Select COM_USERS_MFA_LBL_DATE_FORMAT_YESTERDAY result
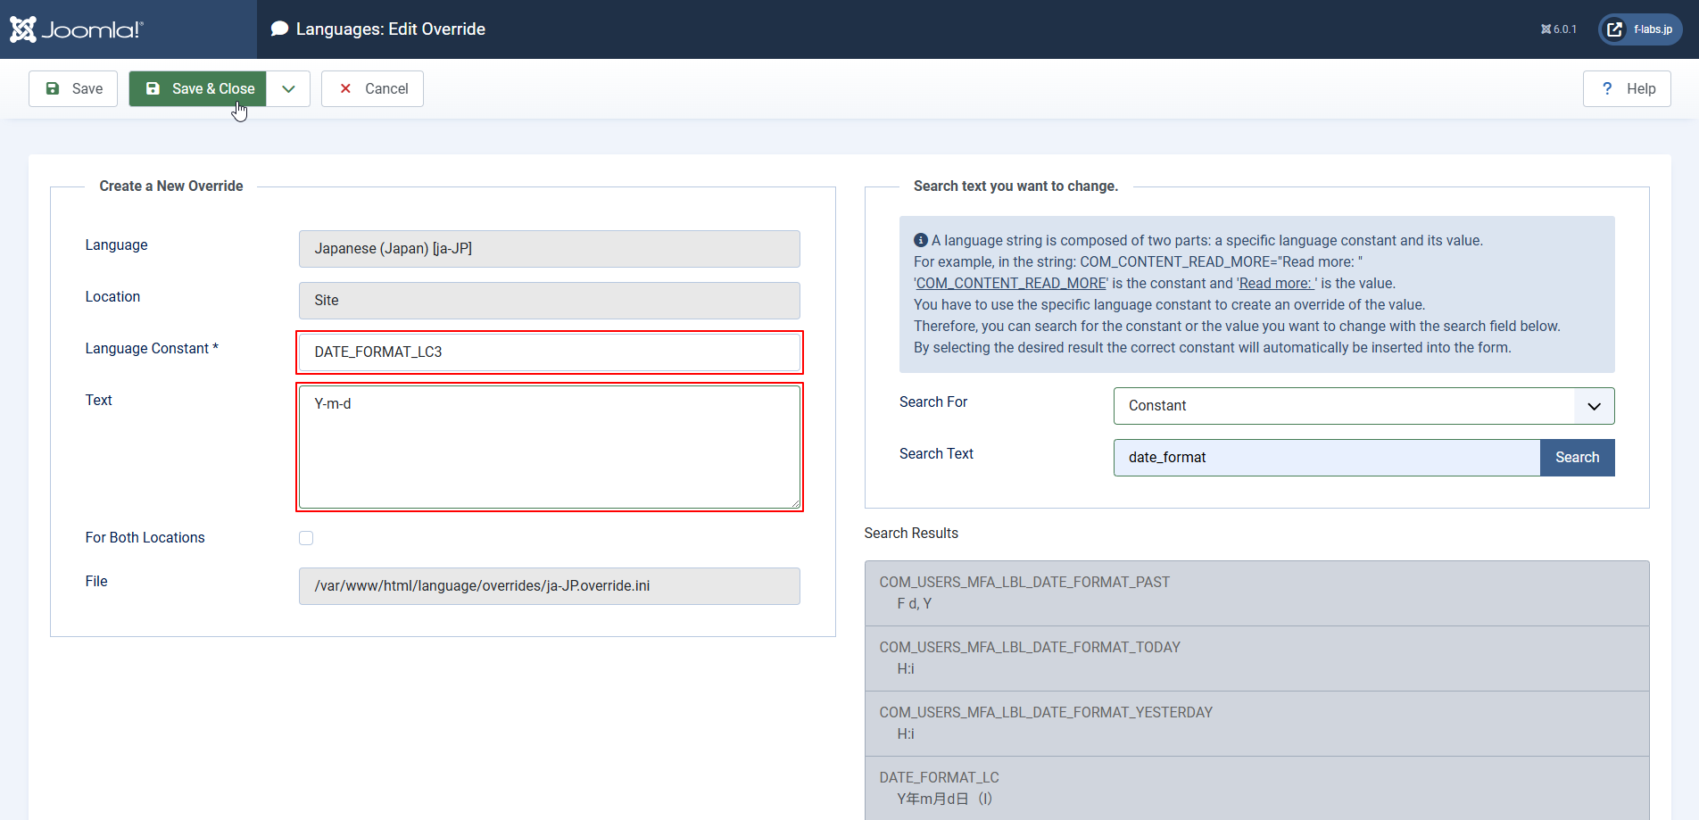 point(1256,723)
